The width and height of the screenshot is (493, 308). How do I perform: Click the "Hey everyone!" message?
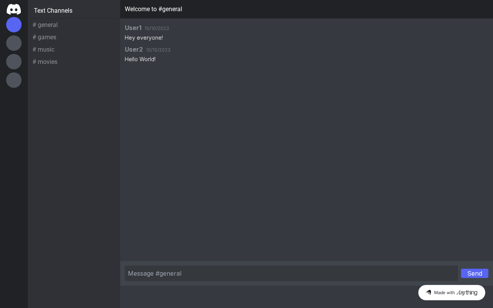(144, 38)
